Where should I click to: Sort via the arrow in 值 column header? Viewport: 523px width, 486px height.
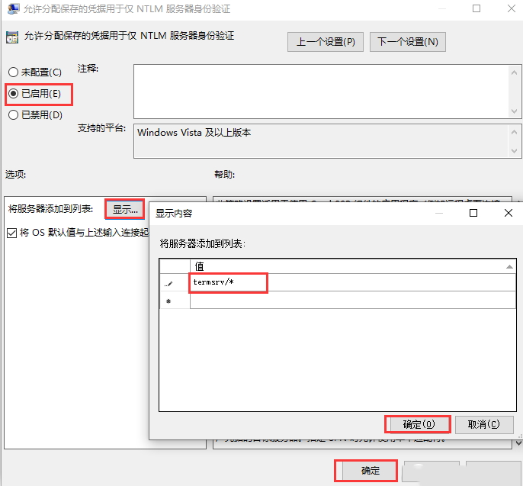(x=509, y=267)
